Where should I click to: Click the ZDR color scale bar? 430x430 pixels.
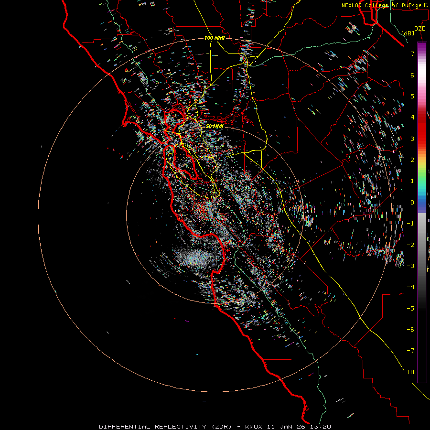tap(422, 212)
